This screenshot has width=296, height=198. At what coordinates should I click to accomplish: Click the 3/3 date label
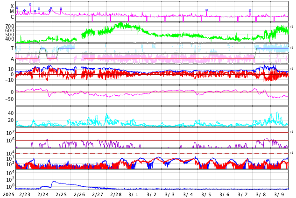pos(169,194)
